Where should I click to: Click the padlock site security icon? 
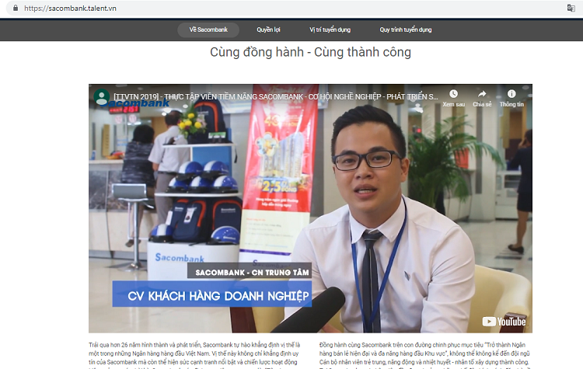(x=16, y=8)
